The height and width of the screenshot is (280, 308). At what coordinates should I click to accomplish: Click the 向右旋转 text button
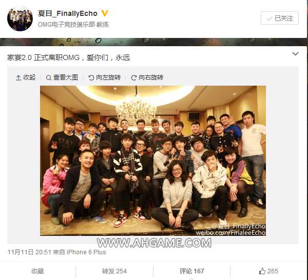151,77
